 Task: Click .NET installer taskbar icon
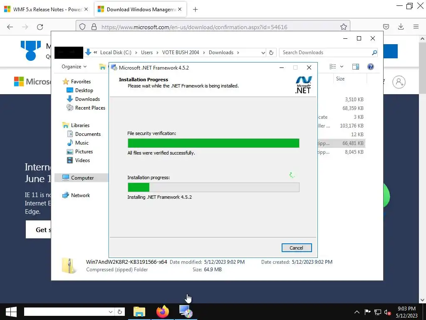pos(186,312)
